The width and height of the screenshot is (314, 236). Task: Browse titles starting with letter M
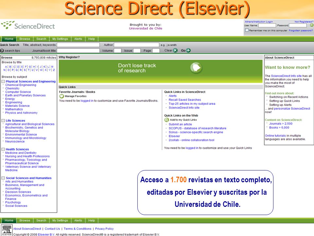pyautogui.click(x=52, y=67)
